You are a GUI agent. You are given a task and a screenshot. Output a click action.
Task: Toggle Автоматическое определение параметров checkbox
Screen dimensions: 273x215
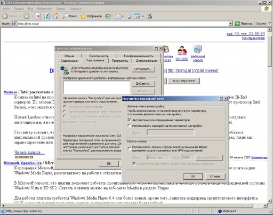point(130,120)
